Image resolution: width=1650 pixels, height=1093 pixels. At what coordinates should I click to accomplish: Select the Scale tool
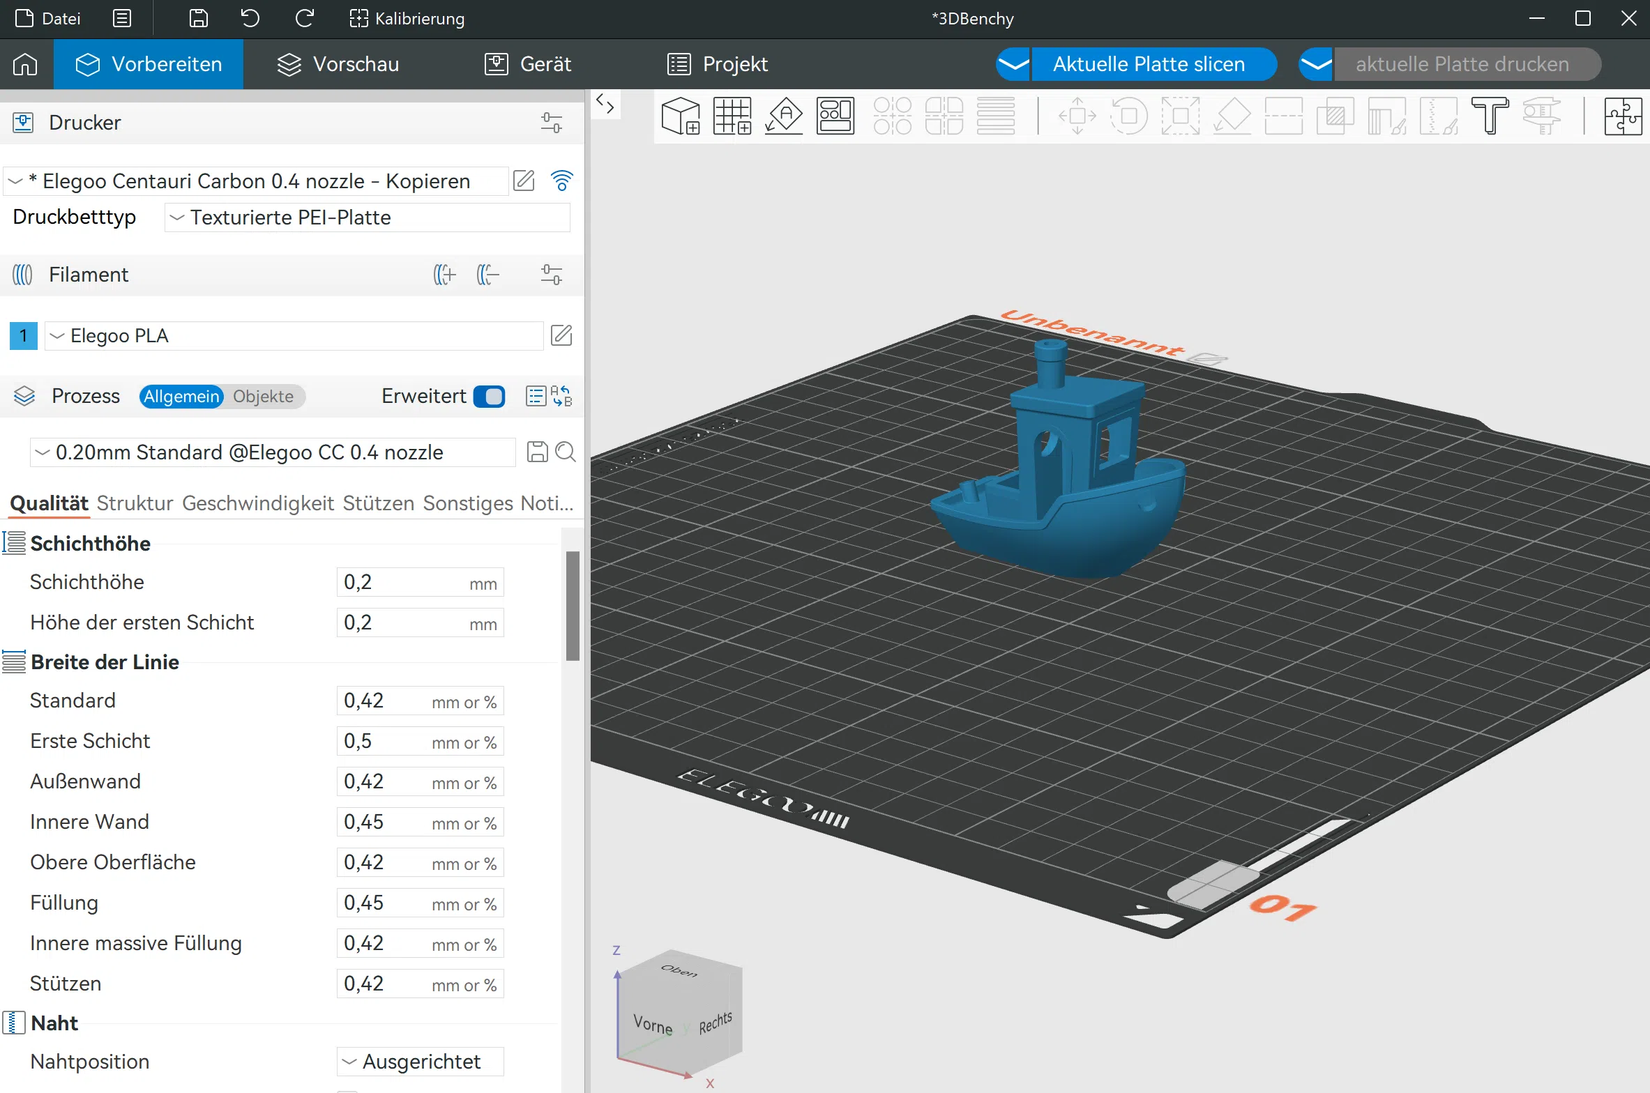[x=1181, y=116]
